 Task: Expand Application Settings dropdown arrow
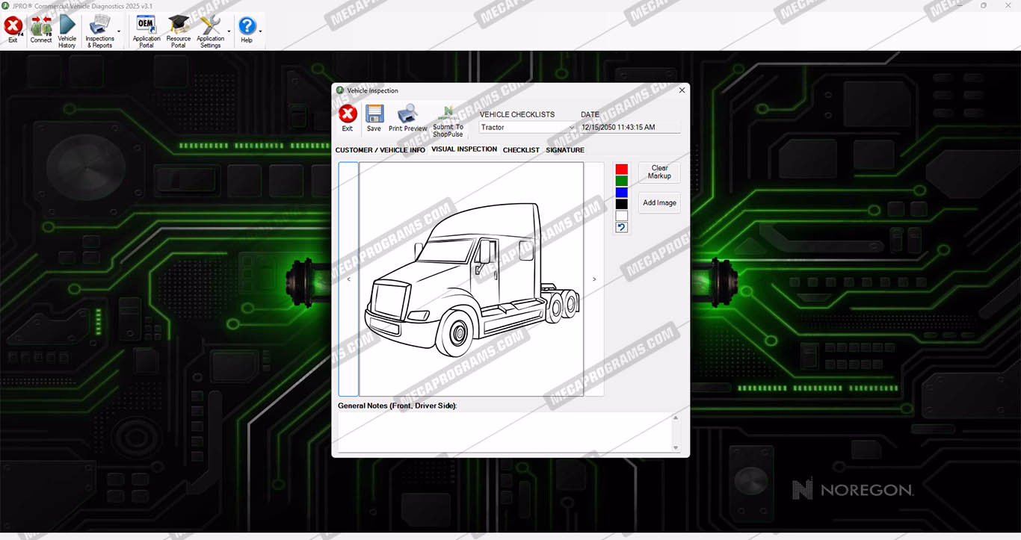(229, 32)
